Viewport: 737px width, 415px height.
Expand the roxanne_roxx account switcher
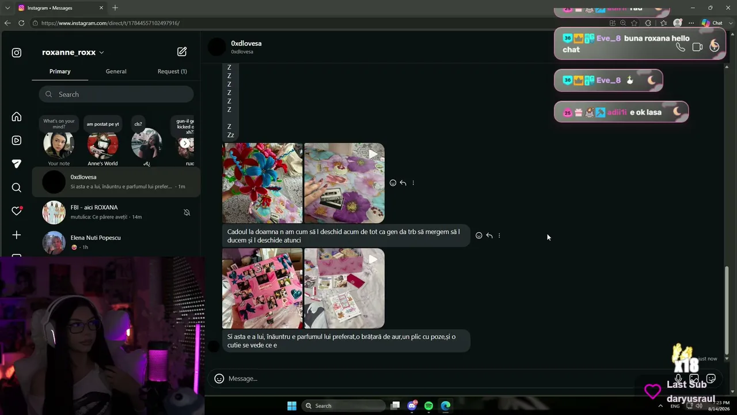click(101, 52)
